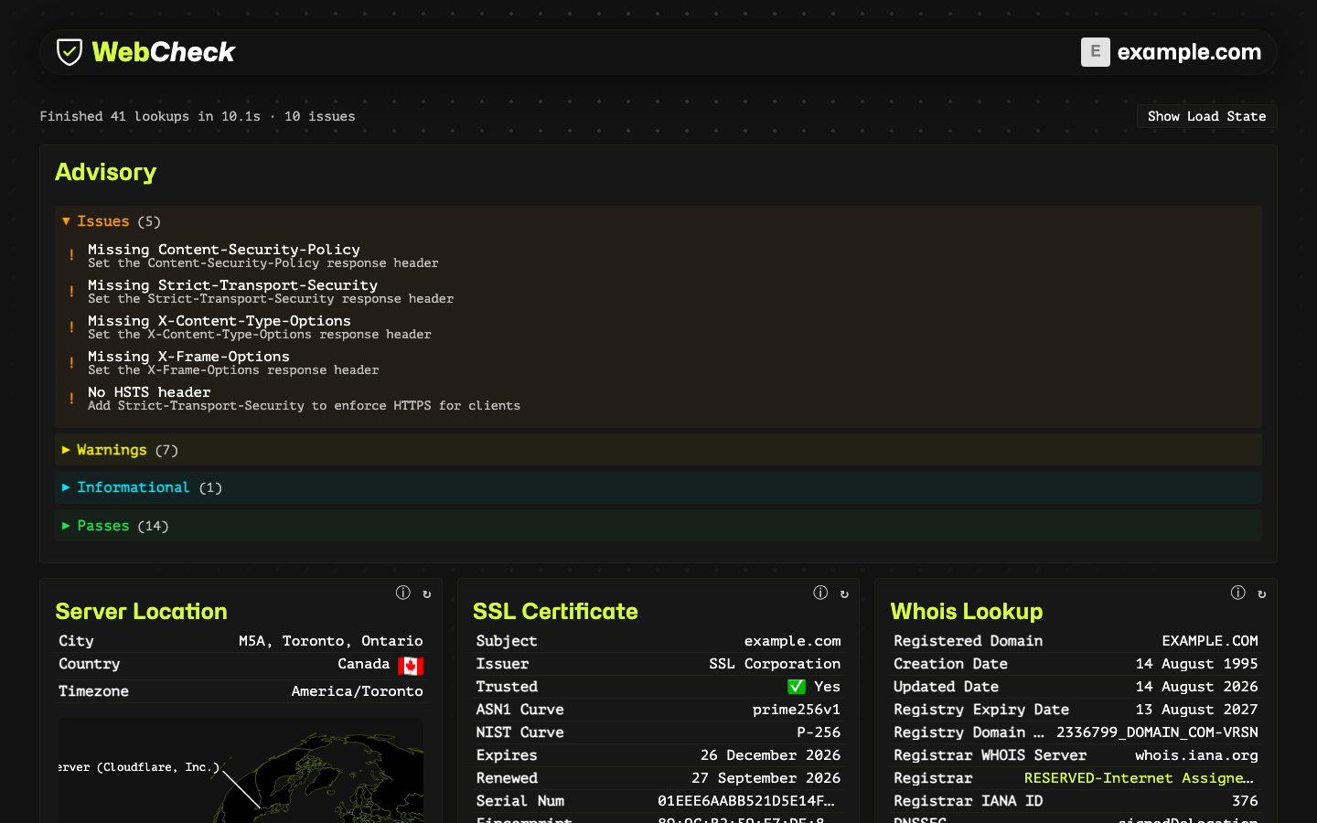1317x823 pixels.
Task: Open info icon on Whois Lookup card
Action: [1238, 593]
